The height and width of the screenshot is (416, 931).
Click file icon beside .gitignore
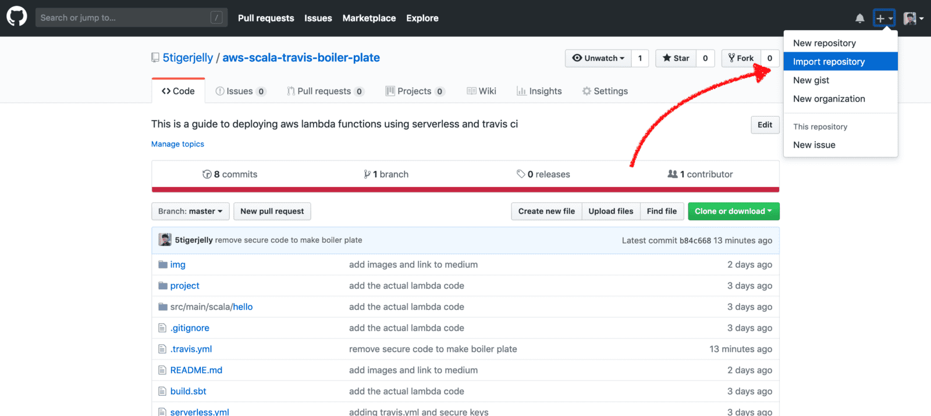click(x=162, y=328)
